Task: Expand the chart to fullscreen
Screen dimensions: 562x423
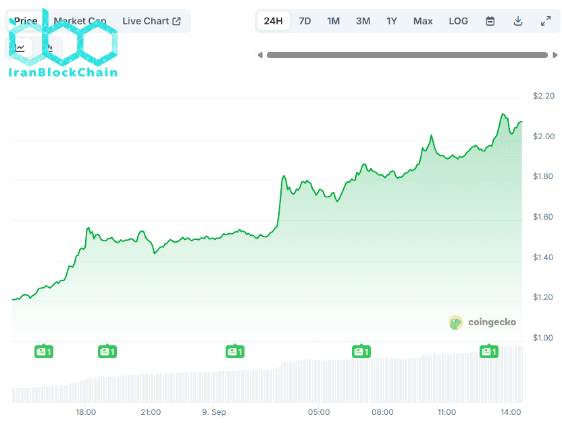Action: pyautogui.click(x=546, y=21)
